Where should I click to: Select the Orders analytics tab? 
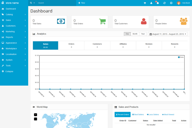(71, 45)
